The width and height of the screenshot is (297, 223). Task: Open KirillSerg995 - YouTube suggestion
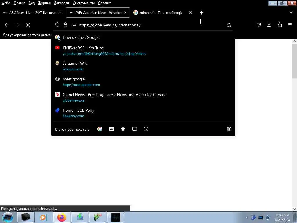143,51
